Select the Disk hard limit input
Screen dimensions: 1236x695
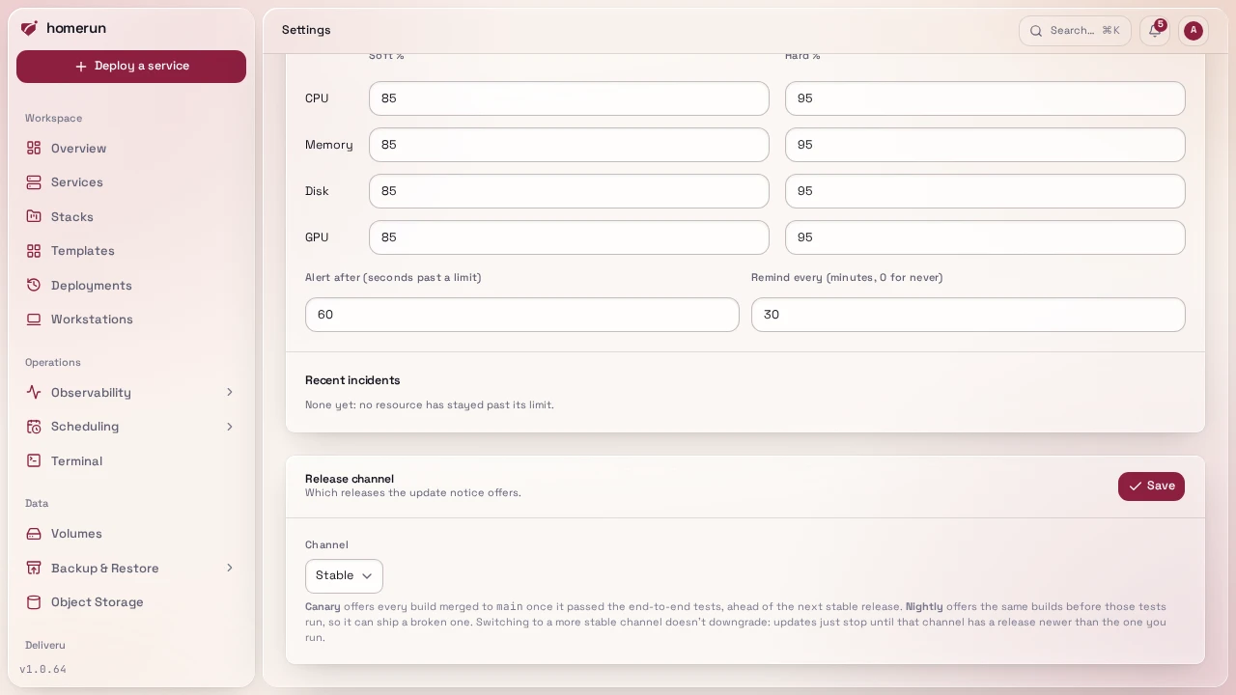[x=985, y=191]
